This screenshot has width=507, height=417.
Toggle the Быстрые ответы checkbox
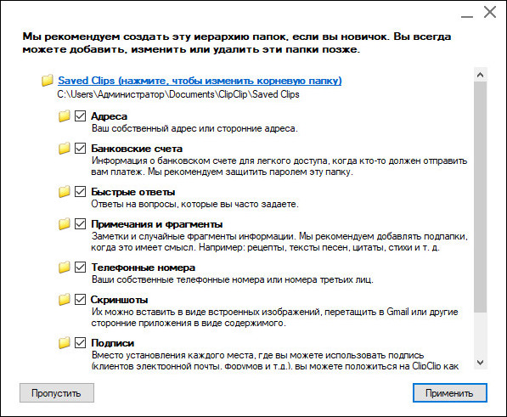[80, 191]
